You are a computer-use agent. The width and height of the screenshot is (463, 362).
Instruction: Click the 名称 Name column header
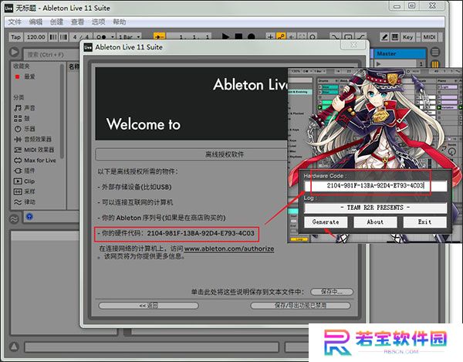(73, 66)
